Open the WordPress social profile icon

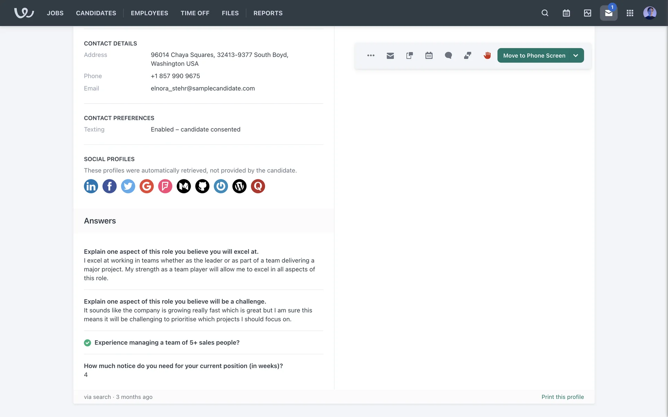pos(239,186)
